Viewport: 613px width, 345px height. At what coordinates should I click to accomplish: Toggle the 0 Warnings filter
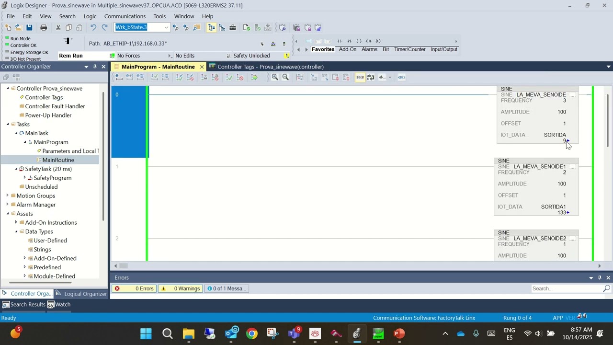(181, 288)
